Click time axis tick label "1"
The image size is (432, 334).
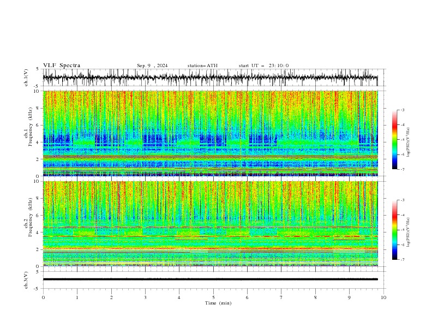coord(77,297)
